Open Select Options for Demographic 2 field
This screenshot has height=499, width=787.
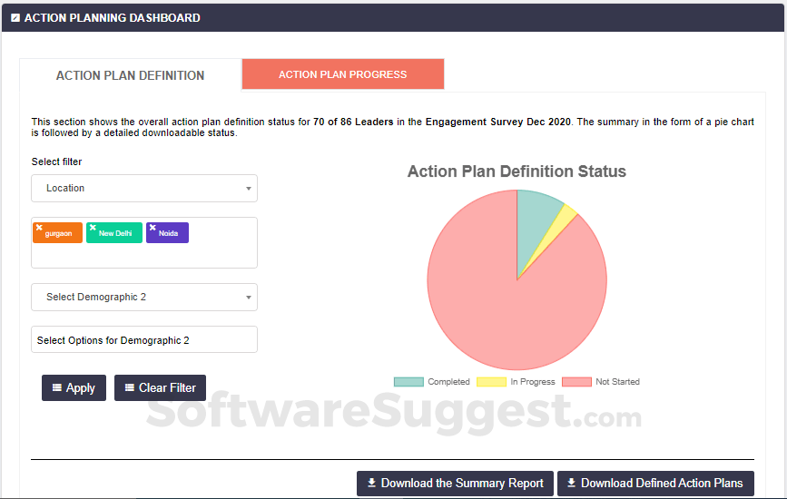[x=144, y=340]
